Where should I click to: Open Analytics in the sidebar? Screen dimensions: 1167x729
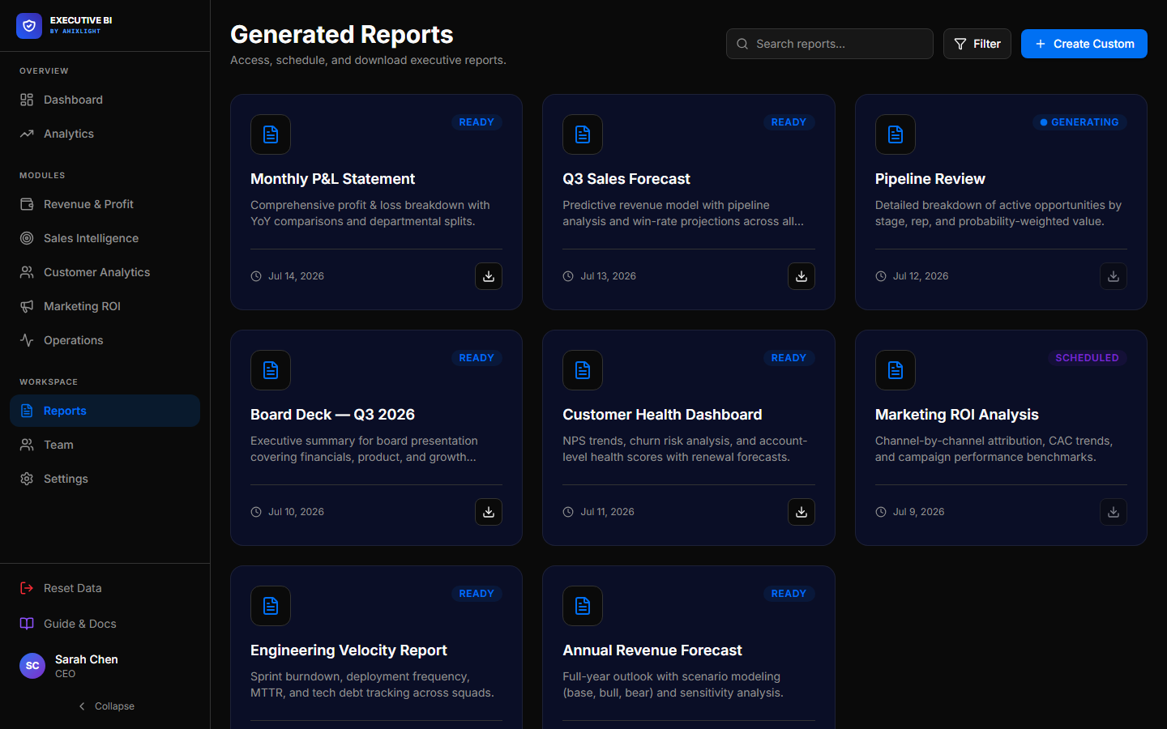click(105, 134)
